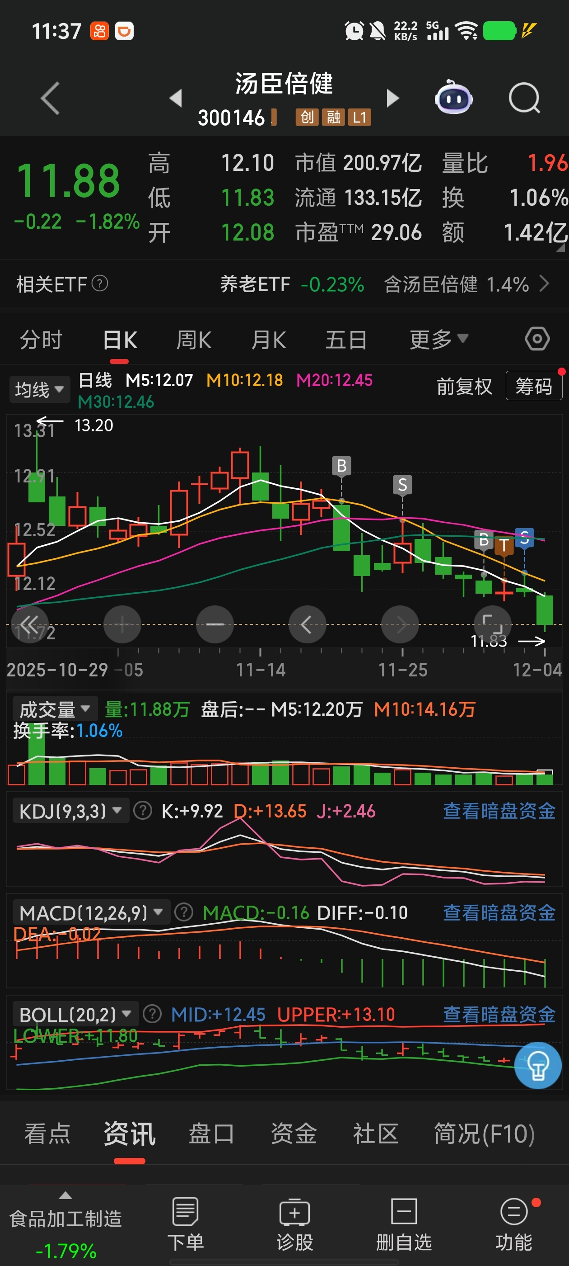Switch to 五日 five-day tab

346,340
